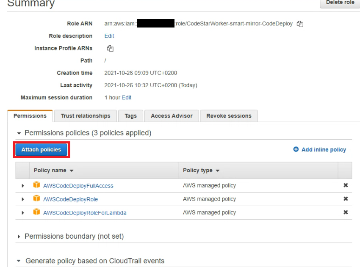
Task: Detach the AWSCodeDeployRole policy with X
Action: coord(346,198)
